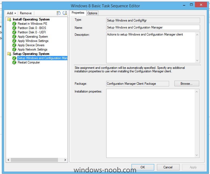The image size is (210, 174).
Task: Click the Description box scroll down arrow
Action: tap(197, 61)
